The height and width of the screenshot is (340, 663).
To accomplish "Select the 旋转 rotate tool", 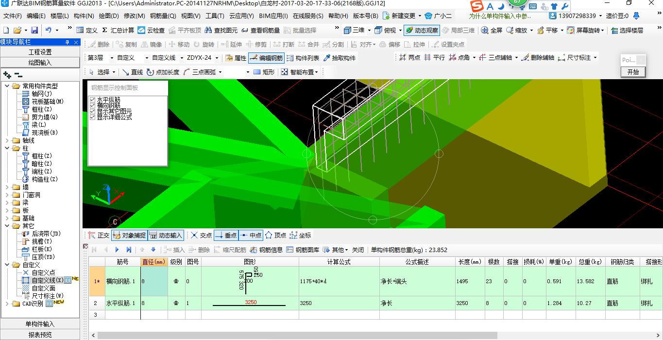I will [204, 44].
